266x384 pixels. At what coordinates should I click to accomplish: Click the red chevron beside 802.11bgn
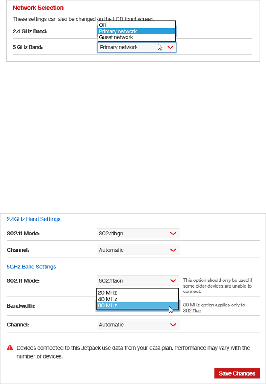[173, 234]
